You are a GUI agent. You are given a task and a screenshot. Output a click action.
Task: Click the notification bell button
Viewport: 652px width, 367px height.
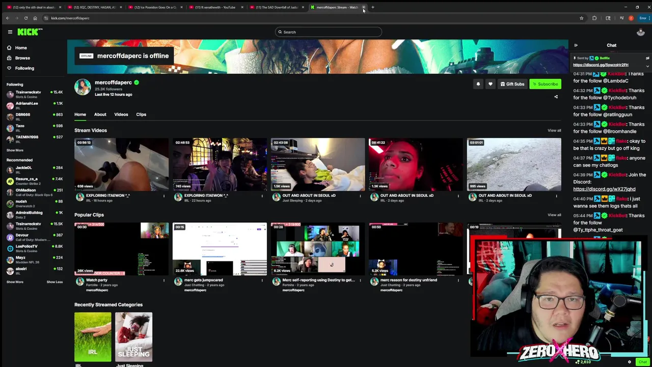click(x=478, y=84)
